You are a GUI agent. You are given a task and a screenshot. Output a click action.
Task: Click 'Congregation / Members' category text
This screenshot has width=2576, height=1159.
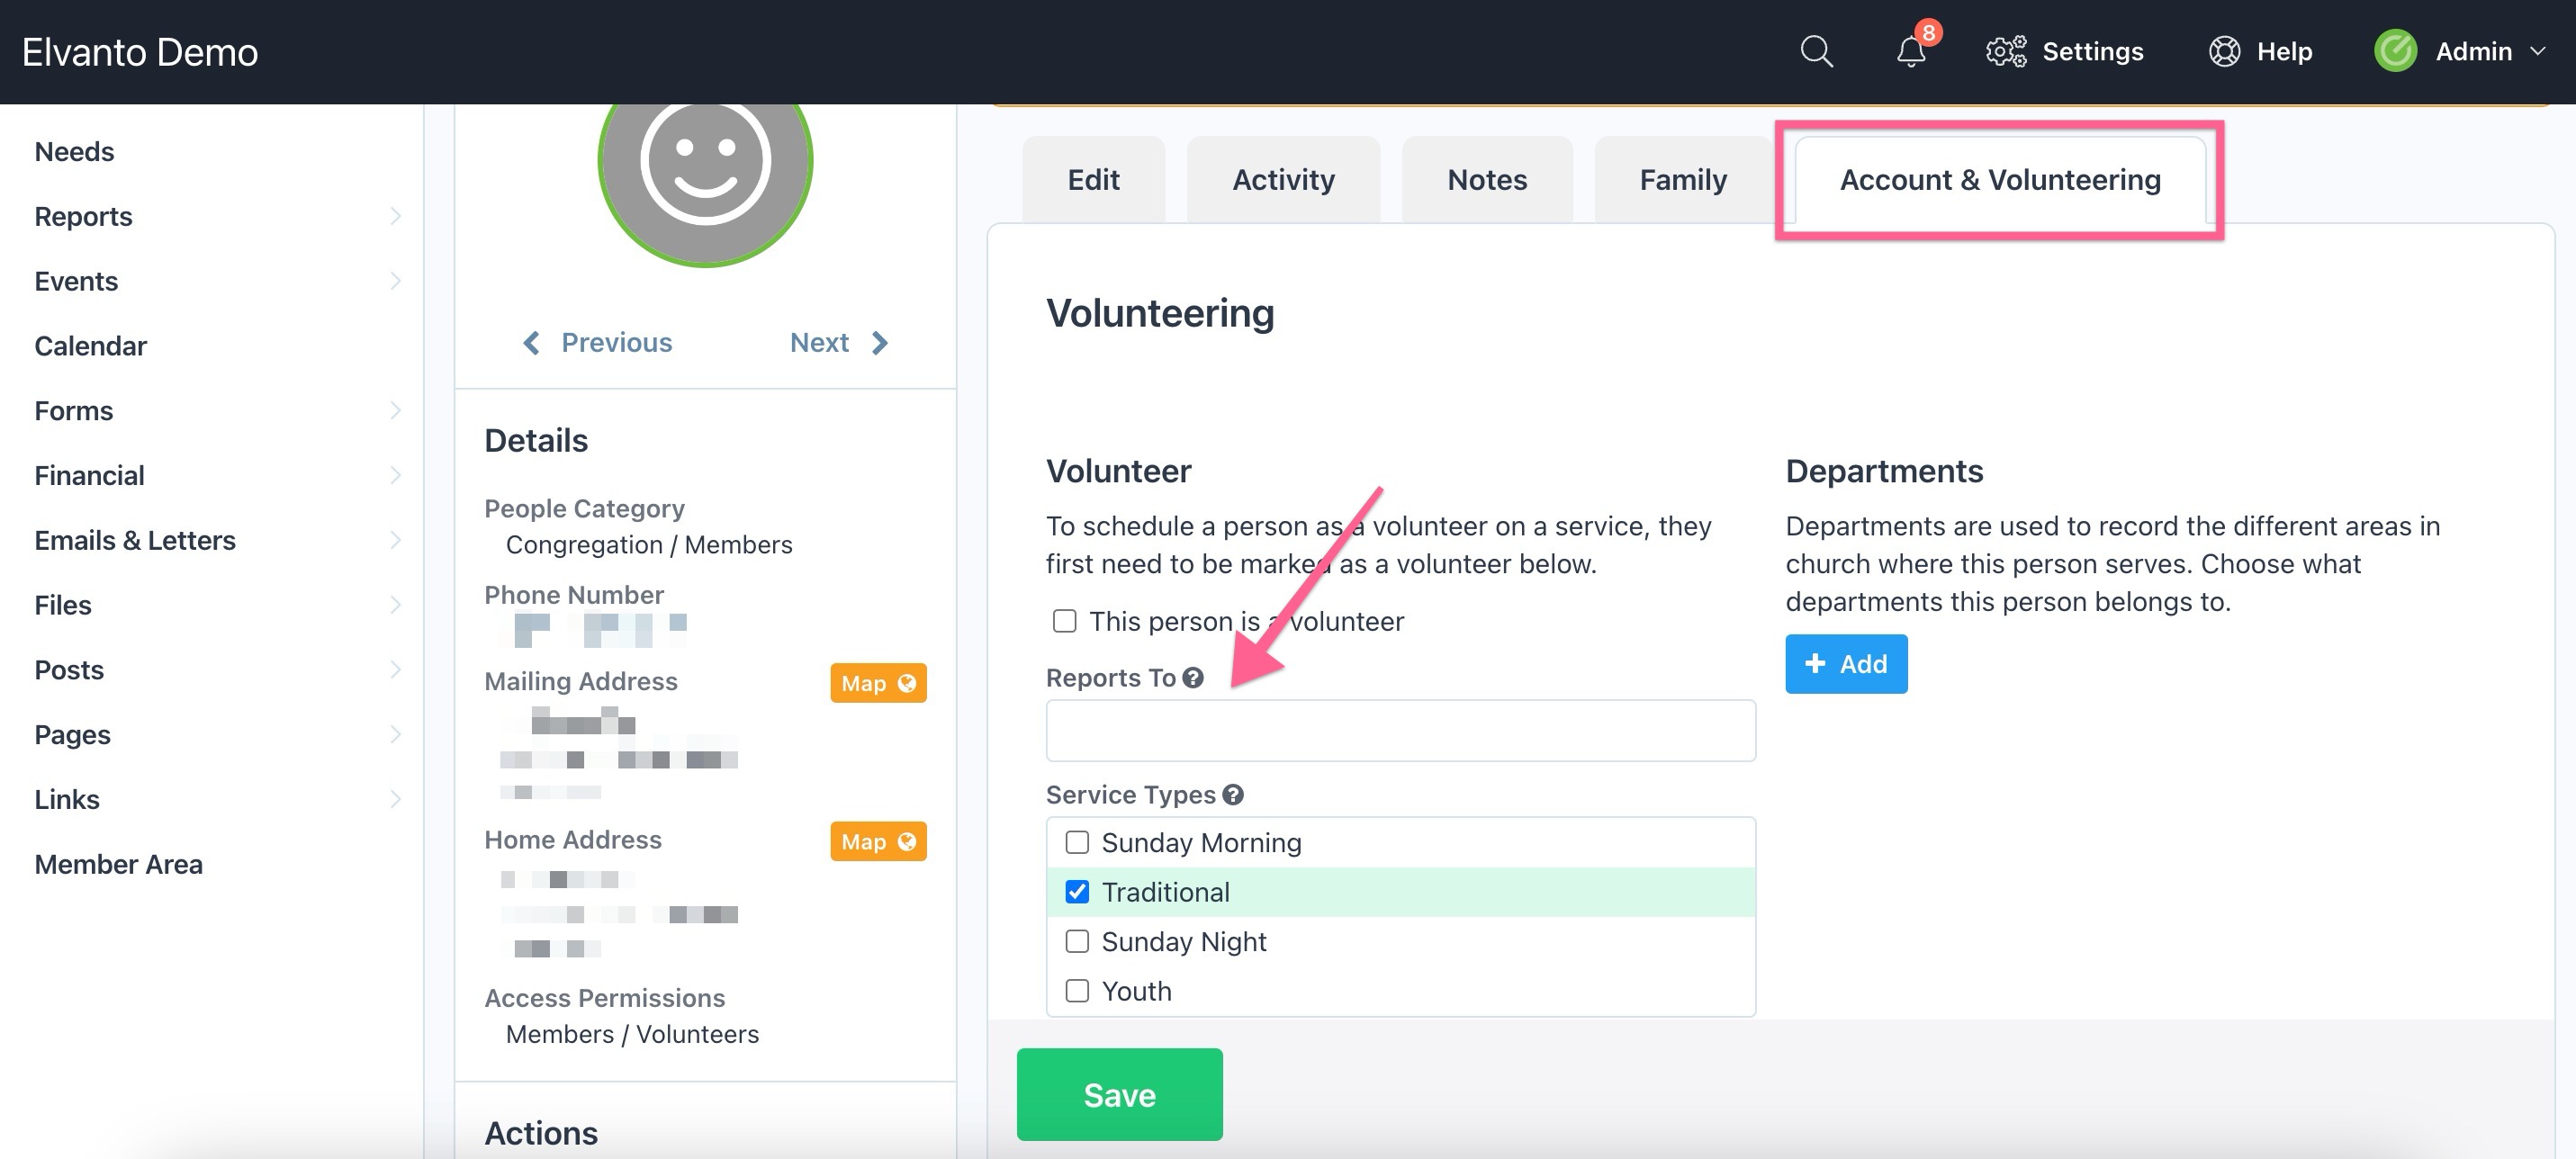pyautogui.click(x=649, y=545)
